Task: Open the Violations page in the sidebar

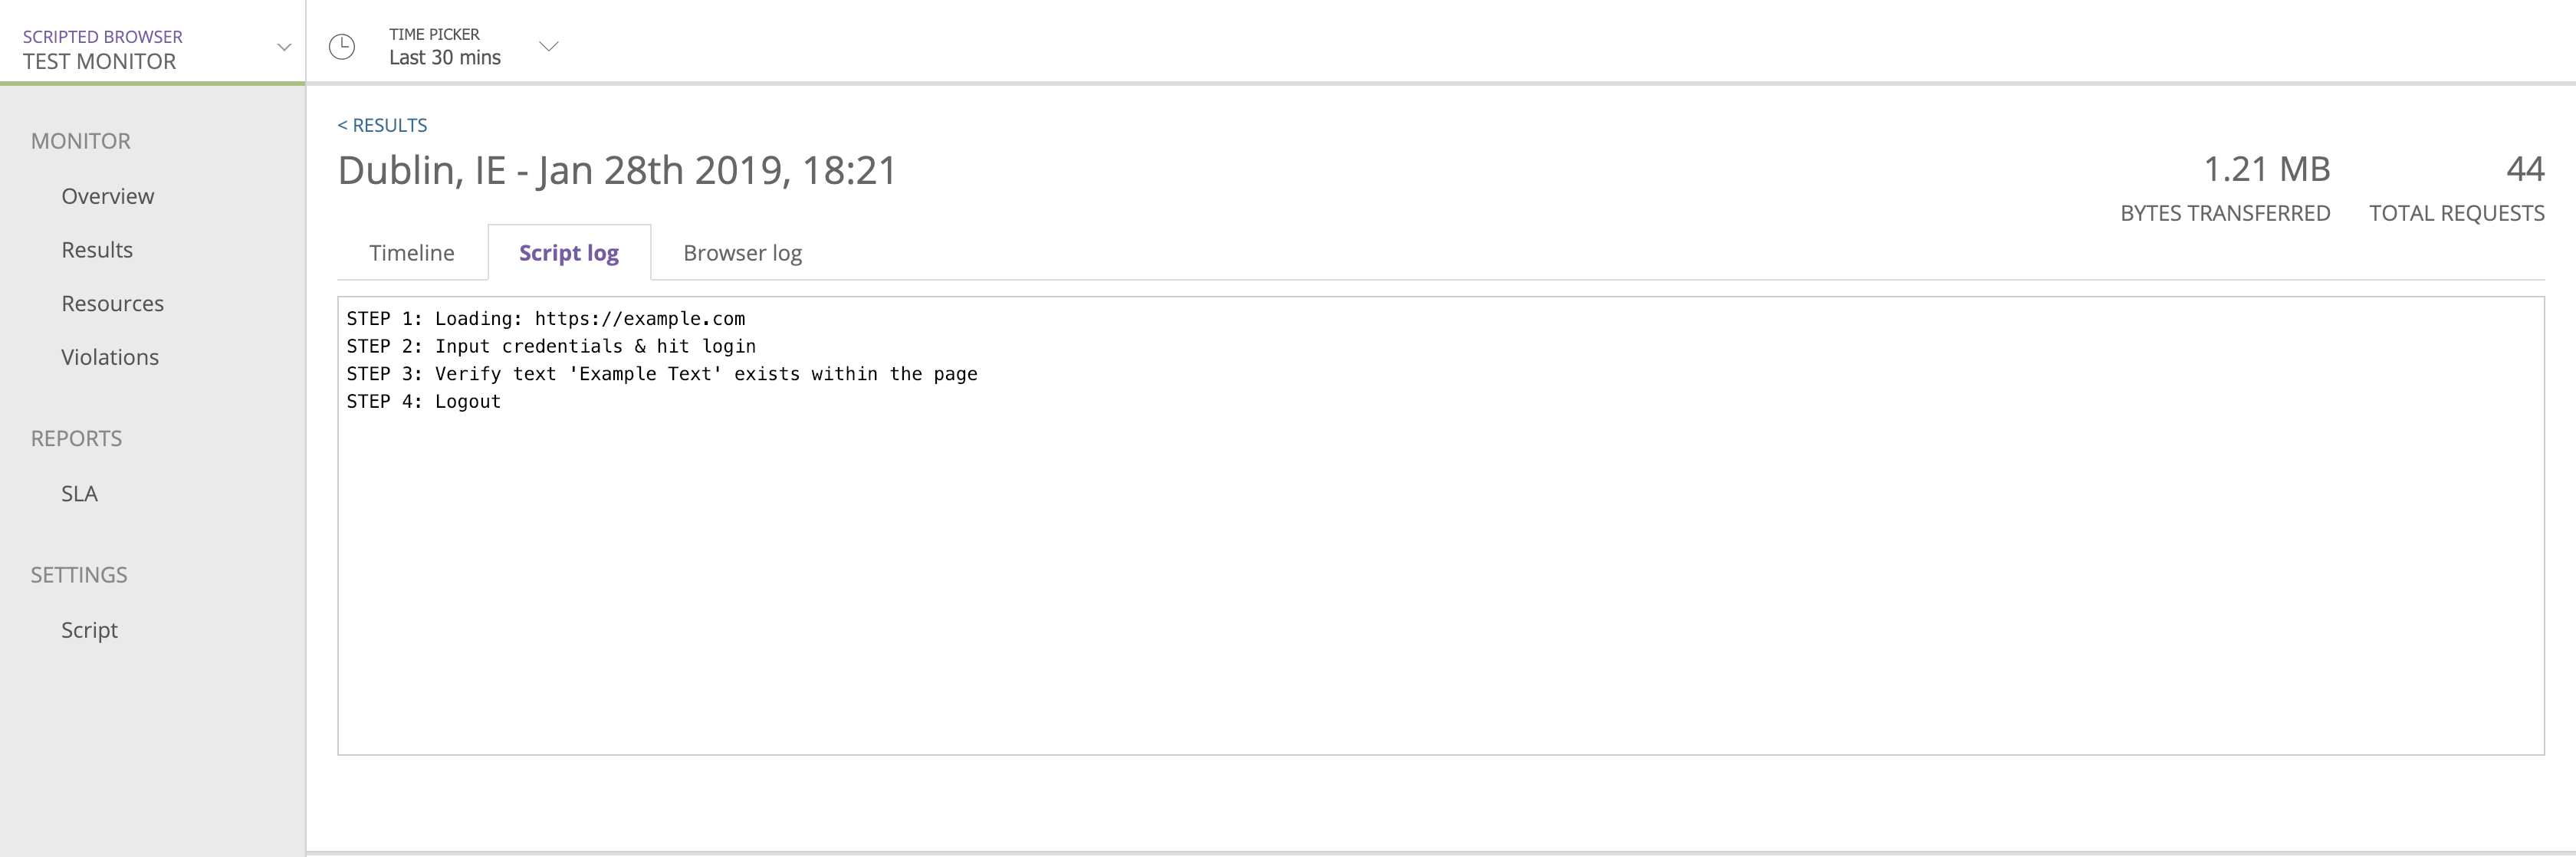Action: pos(110,357)
